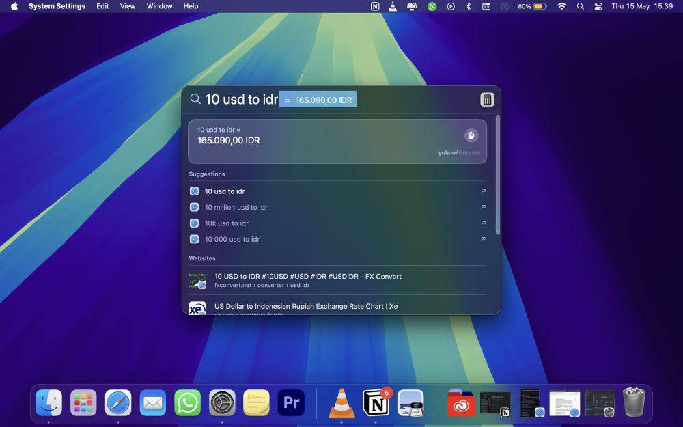Click arrow beside '10 usd to idr' suggestion
683x427 pixels.
click(483, 191)
